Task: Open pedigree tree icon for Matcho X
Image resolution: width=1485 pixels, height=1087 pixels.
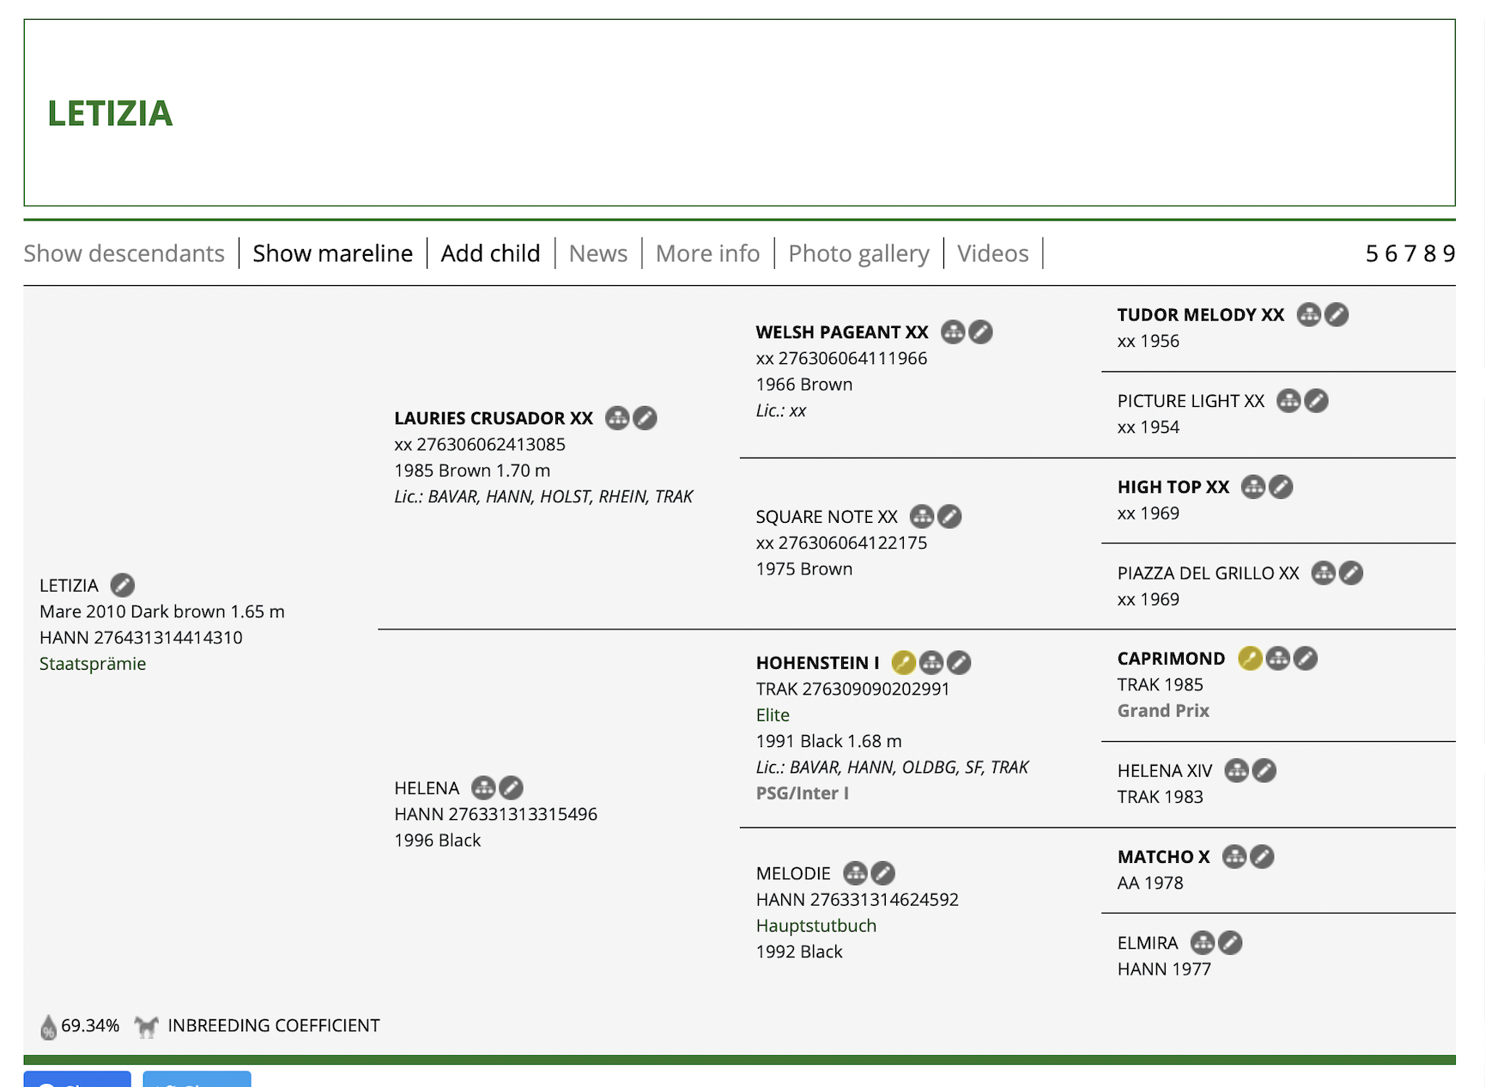Action: tap(1233, 857)
